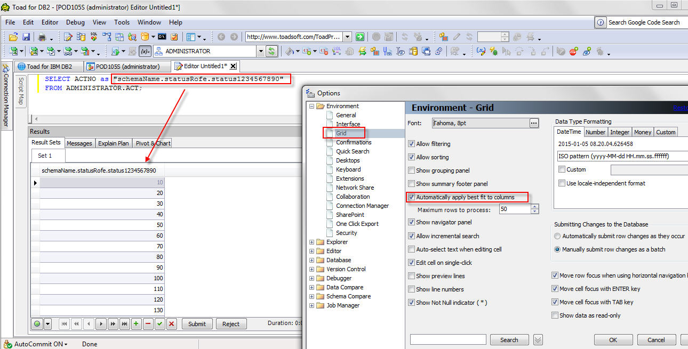Click Cancel in the Options dialog
Screen dimensions: 688x349
click(x=656, y=340)
